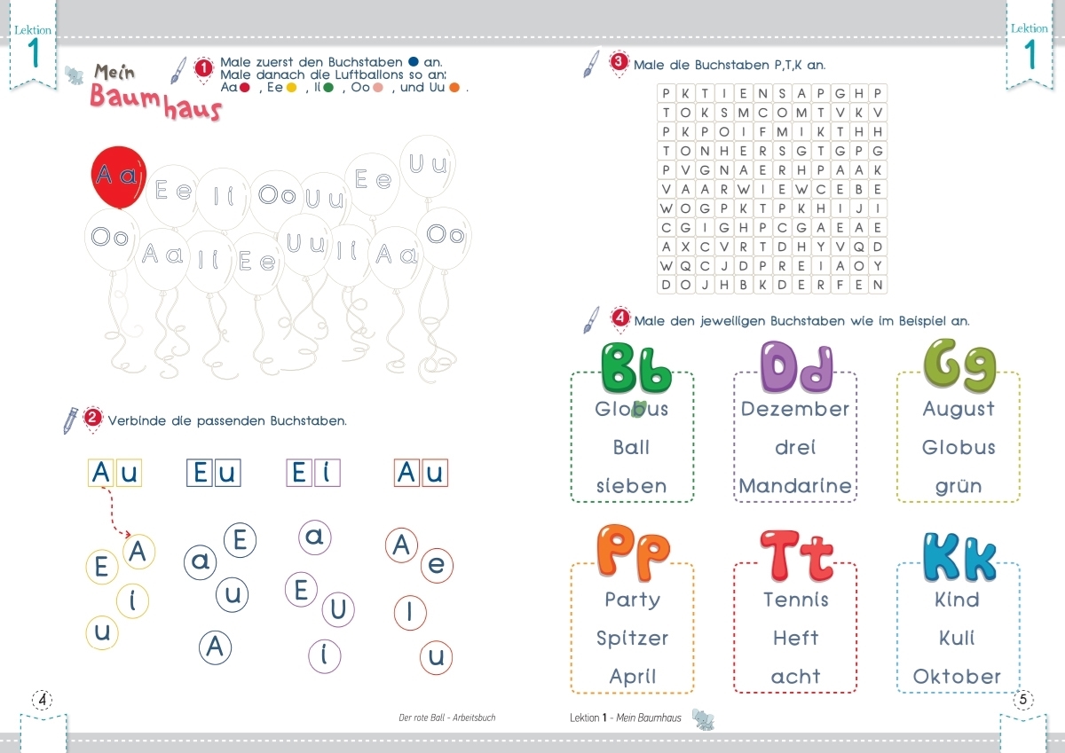The image size is (1065, 753).
Task: Pick the red color dot after Aa
Action: [x=245, y=88]
